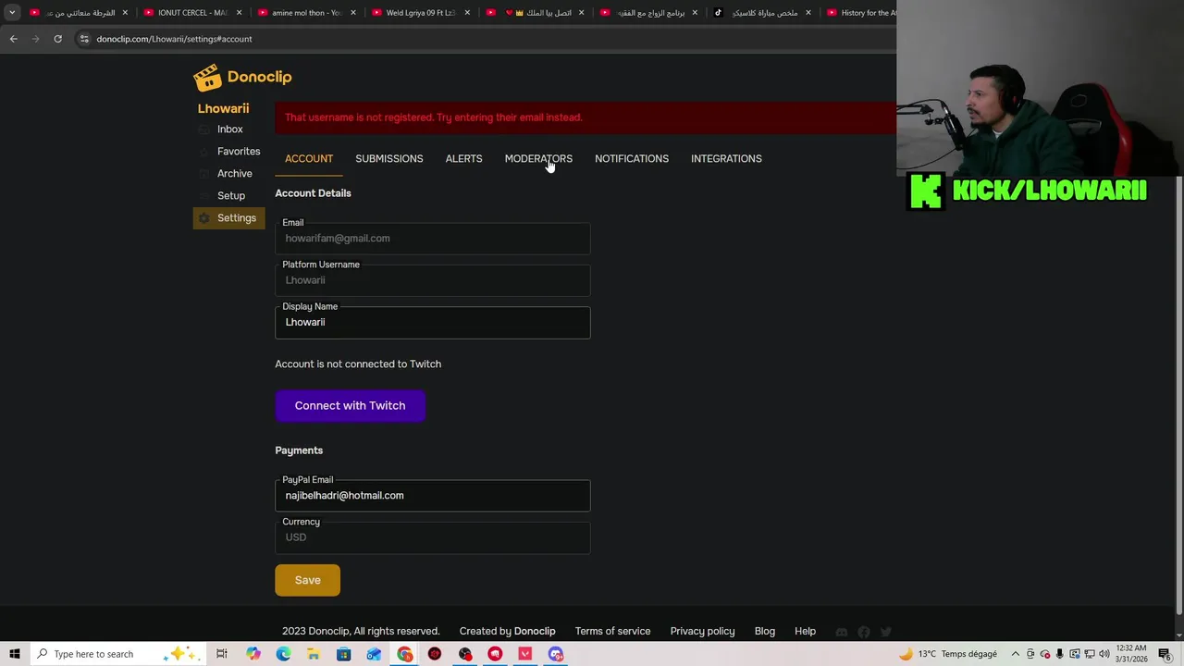
Task: Click the Favorites star icon
Action: [x=204, y=152]
